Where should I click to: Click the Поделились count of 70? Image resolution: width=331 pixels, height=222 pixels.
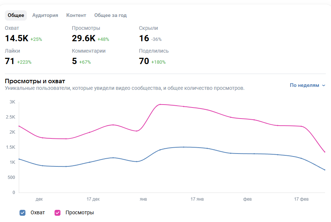point(144,61)
